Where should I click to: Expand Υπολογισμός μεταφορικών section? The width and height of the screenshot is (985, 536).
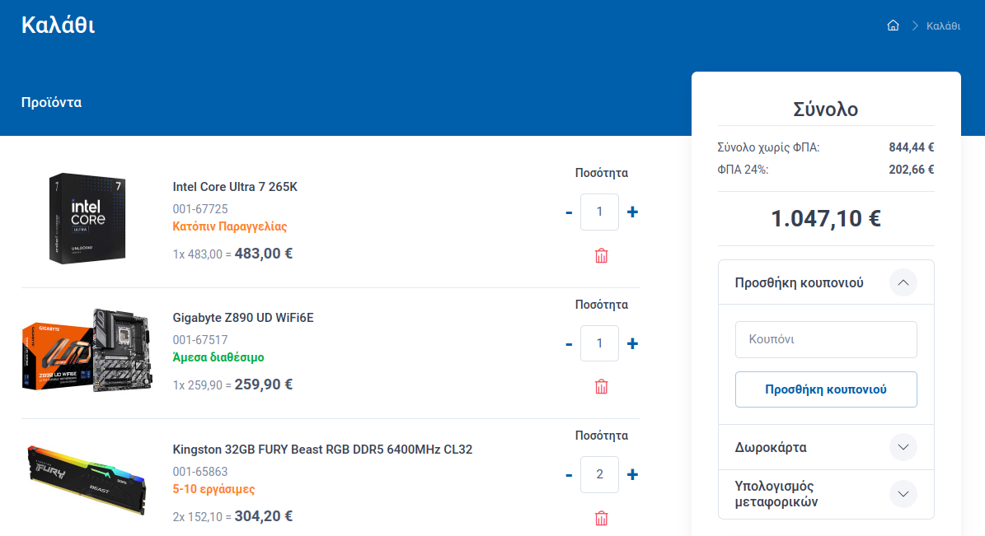pyautogui.click(x=903, y=494)
